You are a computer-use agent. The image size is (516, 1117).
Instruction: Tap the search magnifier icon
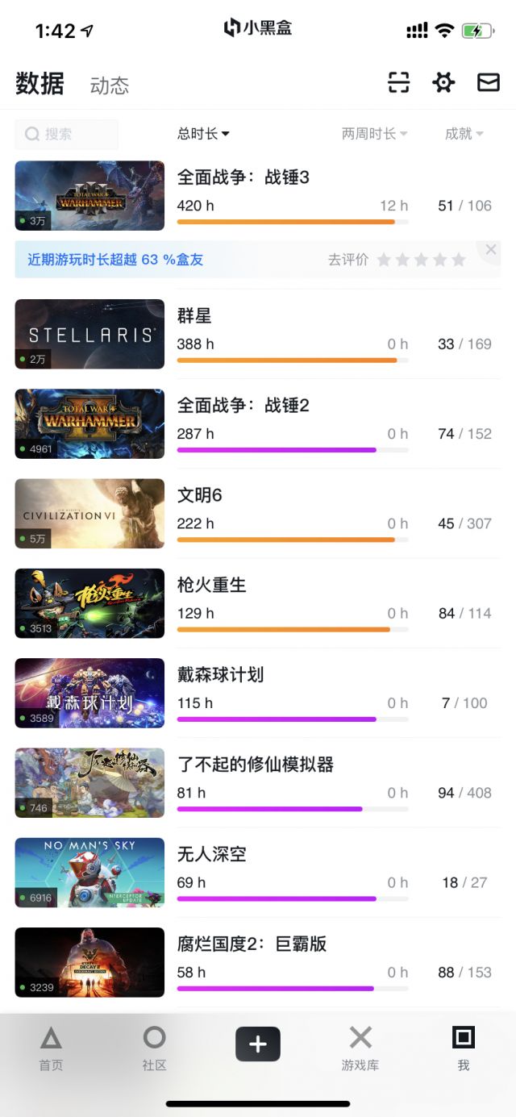click(32, 134)
